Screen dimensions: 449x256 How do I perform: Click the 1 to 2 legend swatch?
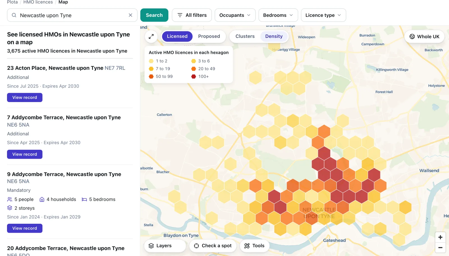point(151,61)
